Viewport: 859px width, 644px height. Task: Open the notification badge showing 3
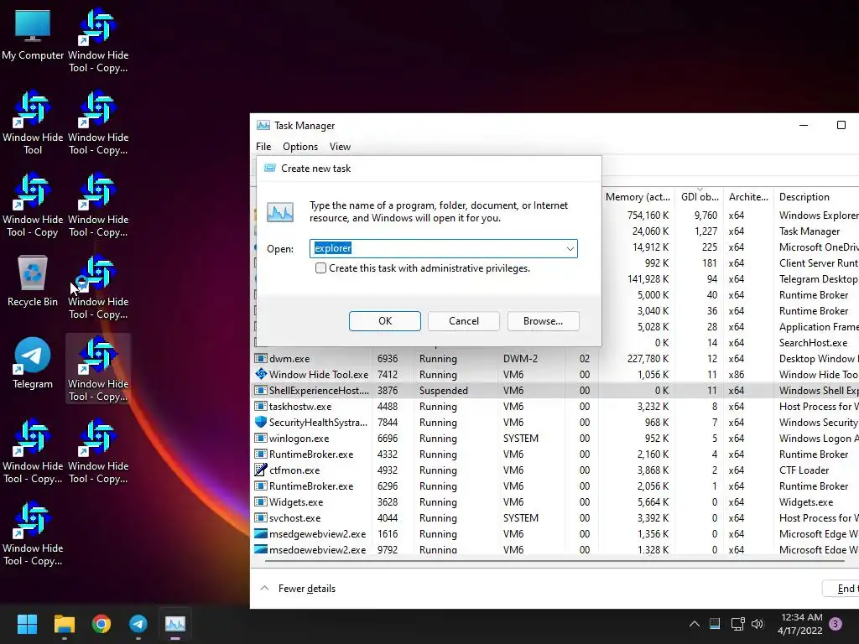click(x=836, y=624)
